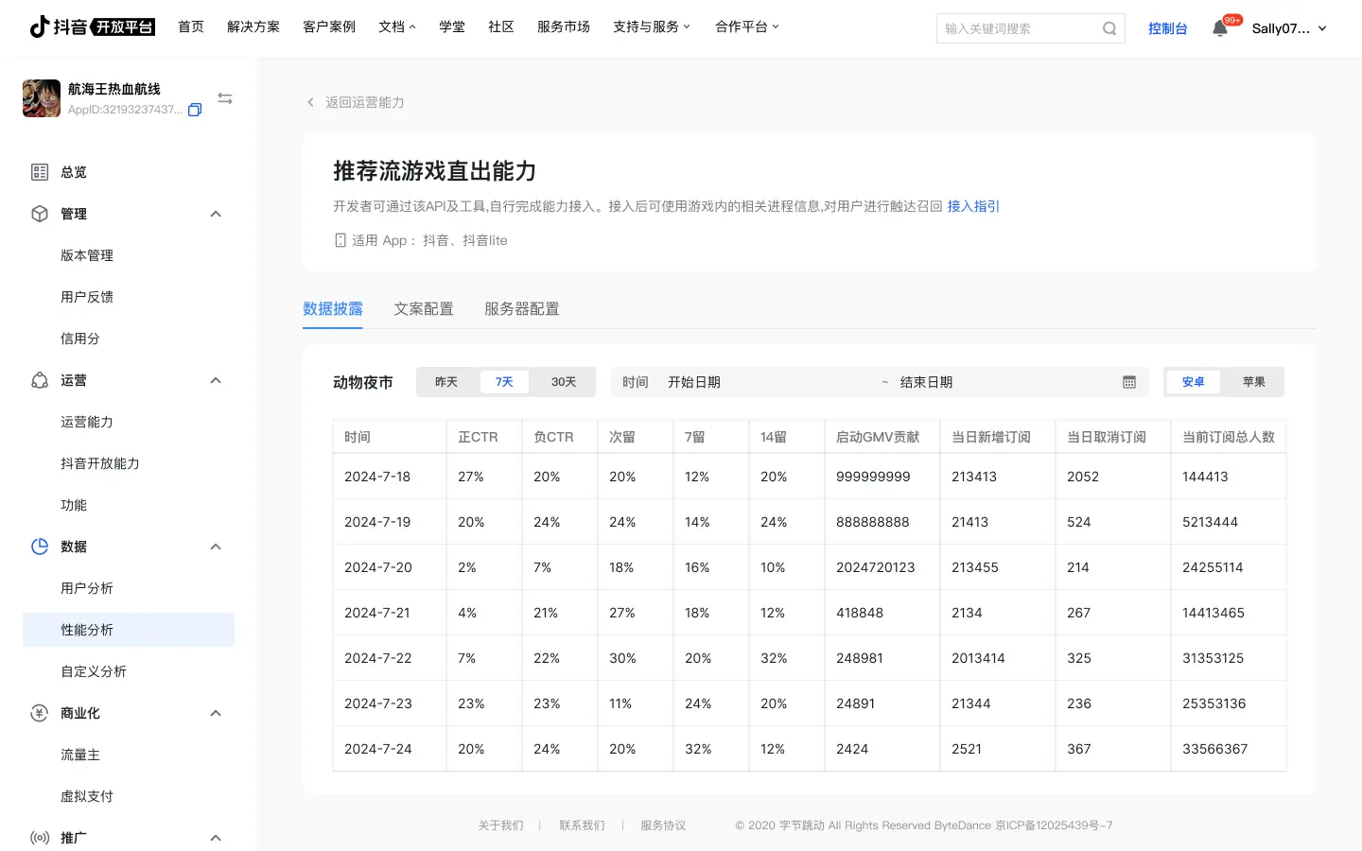
Task: Select the 30天 time range option
Action: pos(564,382)
